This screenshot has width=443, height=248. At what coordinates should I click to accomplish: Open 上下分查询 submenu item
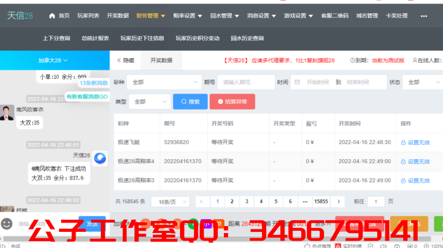click(x=56, y=38)
